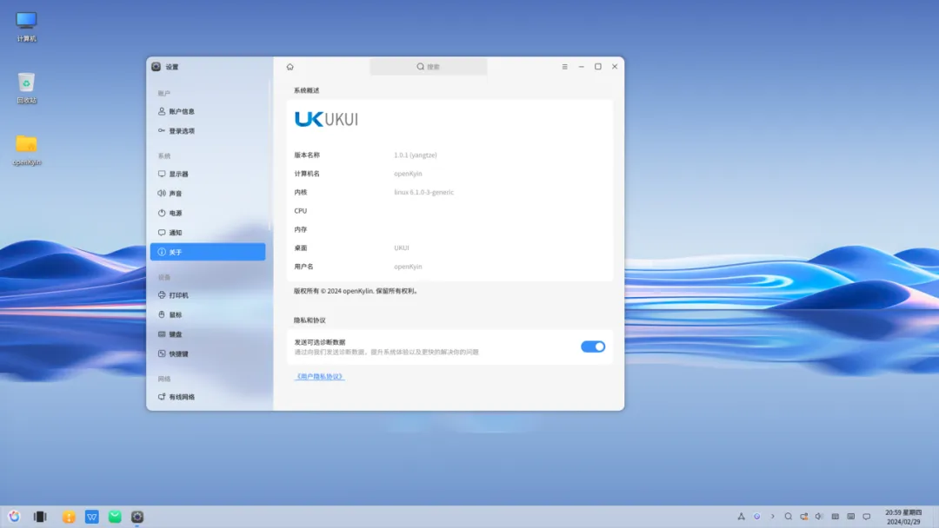Click the 桌面 value UKUI

401,247
